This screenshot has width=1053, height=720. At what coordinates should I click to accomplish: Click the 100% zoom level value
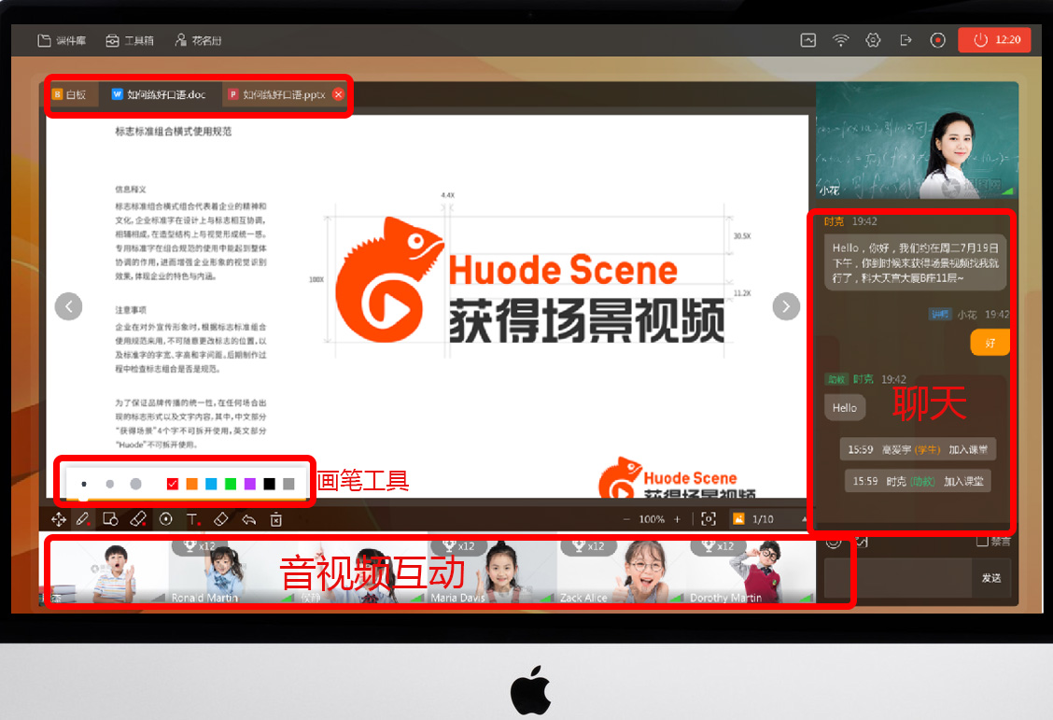(x=652, y=519)
